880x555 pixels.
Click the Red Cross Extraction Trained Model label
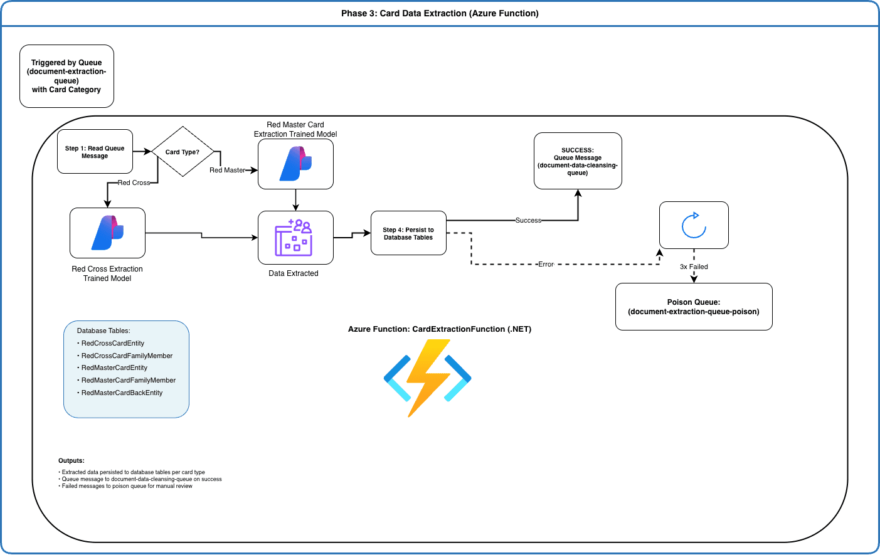(107, 273)
